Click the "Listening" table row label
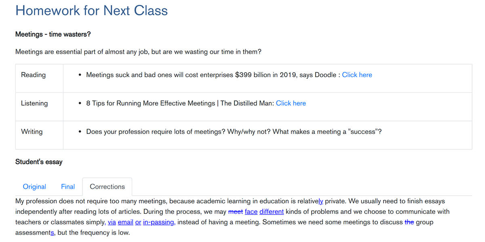 [x=34, y=103]
